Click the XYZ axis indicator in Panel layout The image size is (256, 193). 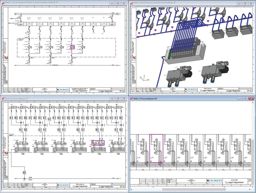tap(144, 78)
